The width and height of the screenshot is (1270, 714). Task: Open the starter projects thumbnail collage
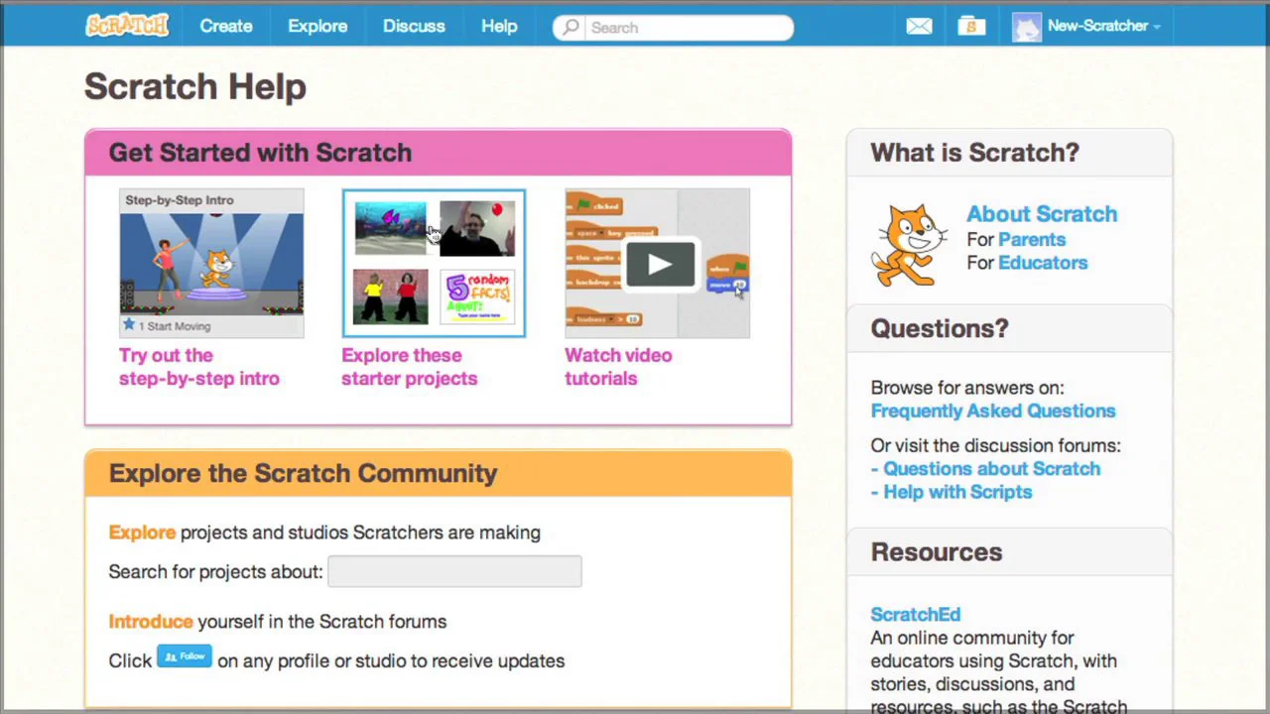point(434,264)
